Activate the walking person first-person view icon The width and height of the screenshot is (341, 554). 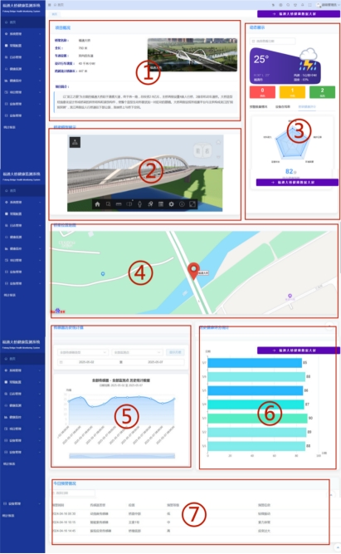pos(139,204)
